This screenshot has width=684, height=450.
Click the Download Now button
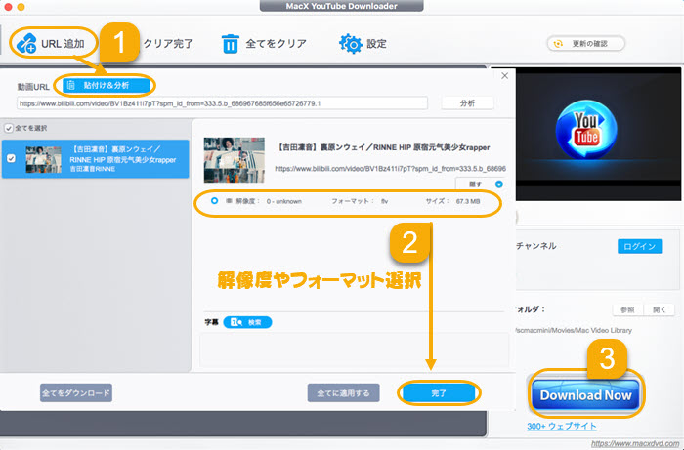click(585, 395)
